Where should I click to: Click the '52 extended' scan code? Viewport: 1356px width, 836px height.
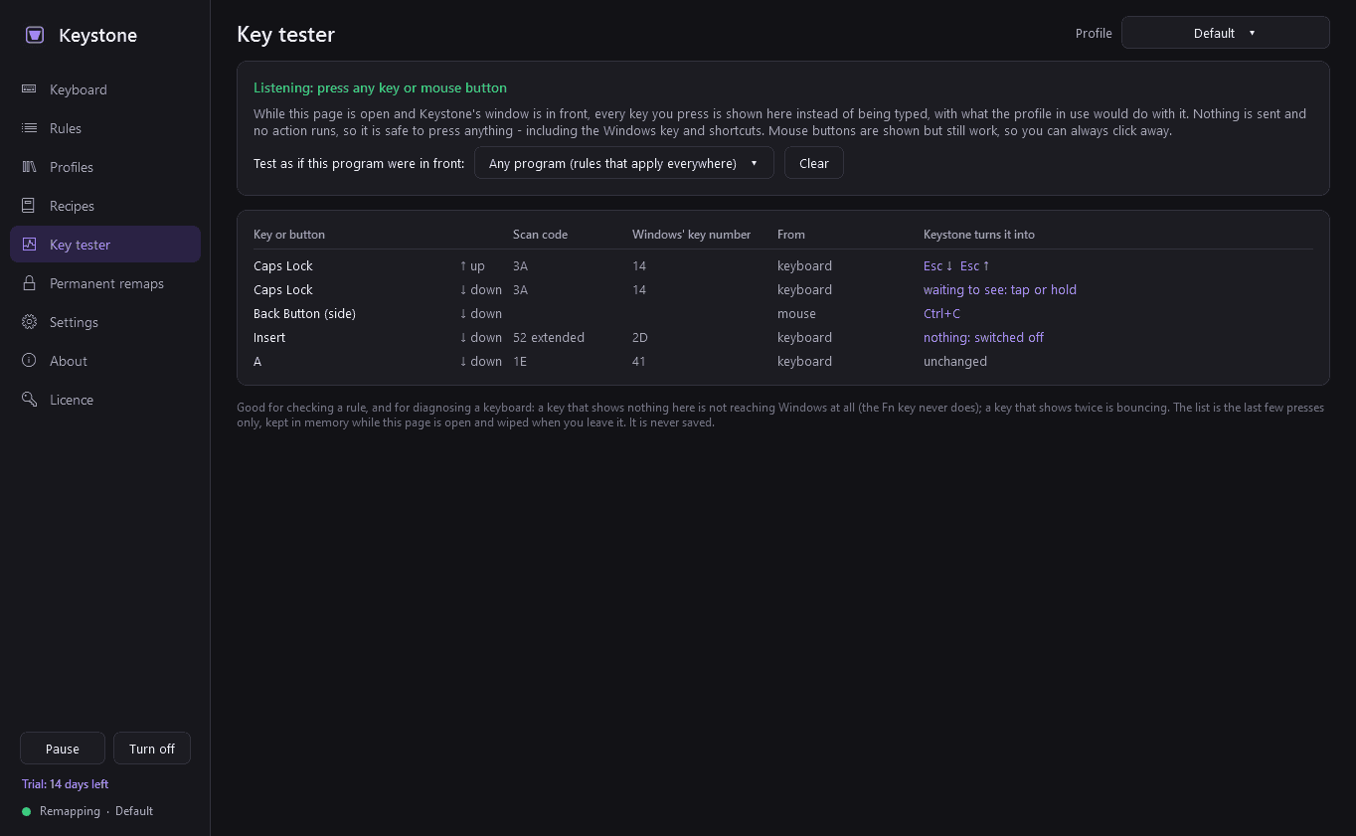549,338
